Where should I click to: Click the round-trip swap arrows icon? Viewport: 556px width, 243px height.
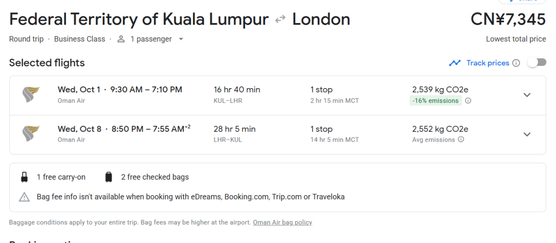280,19
